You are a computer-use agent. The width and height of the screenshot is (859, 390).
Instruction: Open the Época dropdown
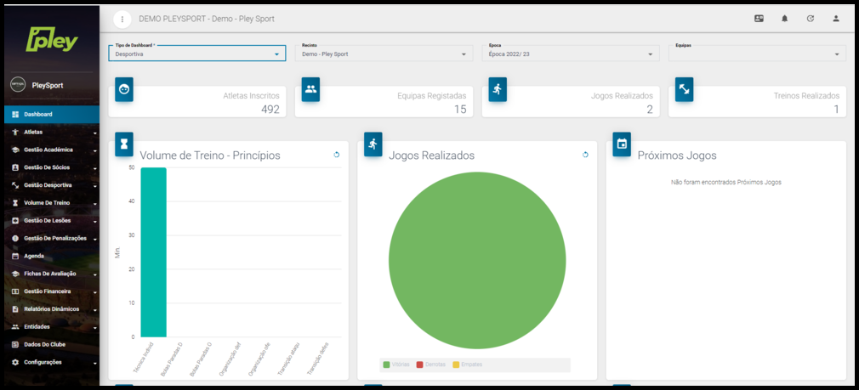tap(570, 54)
